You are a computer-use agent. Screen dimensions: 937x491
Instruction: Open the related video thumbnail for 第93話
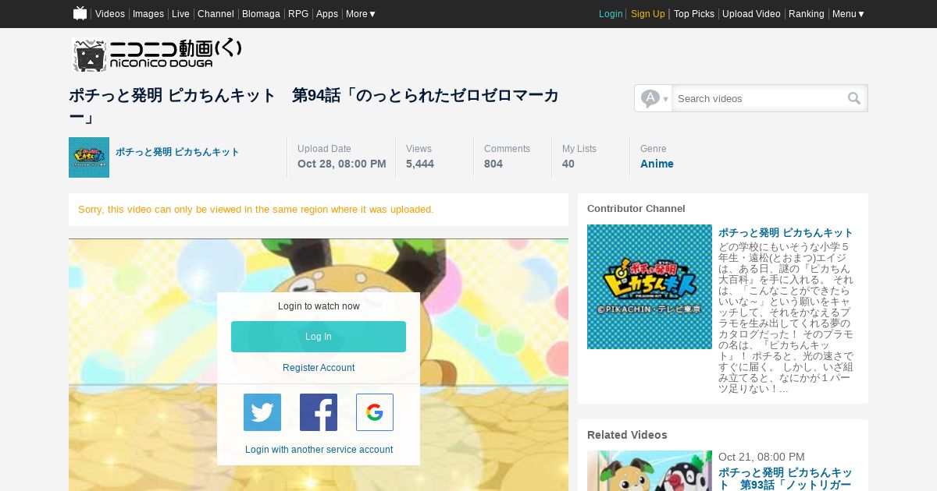tap(650, 471)
